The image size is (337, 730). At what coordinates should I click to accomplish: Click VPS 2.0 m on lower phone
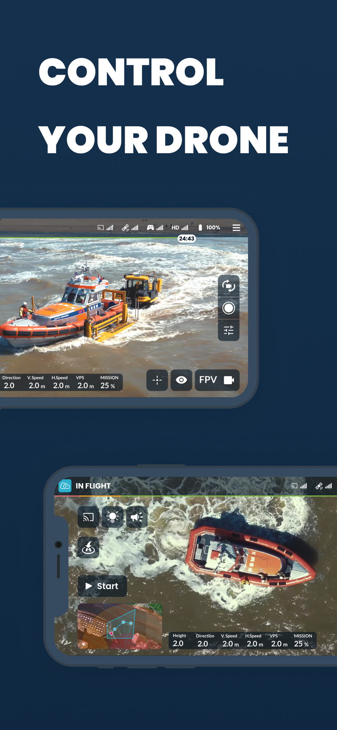click(x=279, y=640)
